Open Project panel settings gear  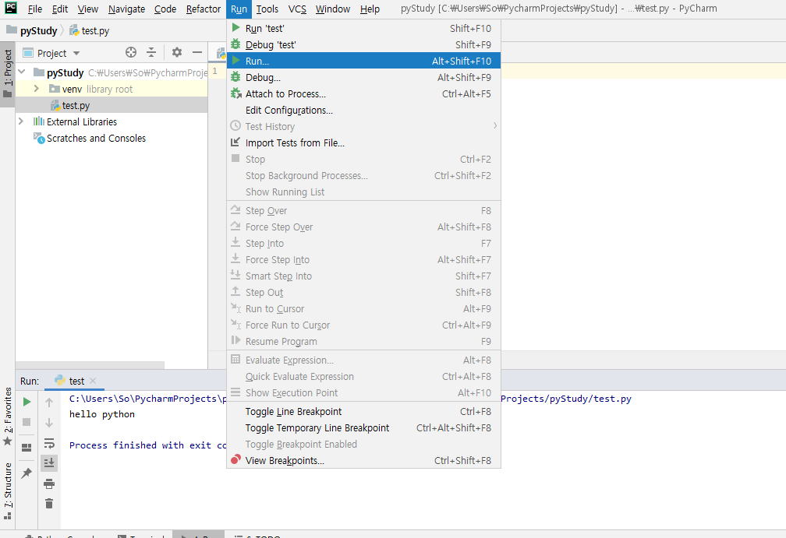[177, 52]
